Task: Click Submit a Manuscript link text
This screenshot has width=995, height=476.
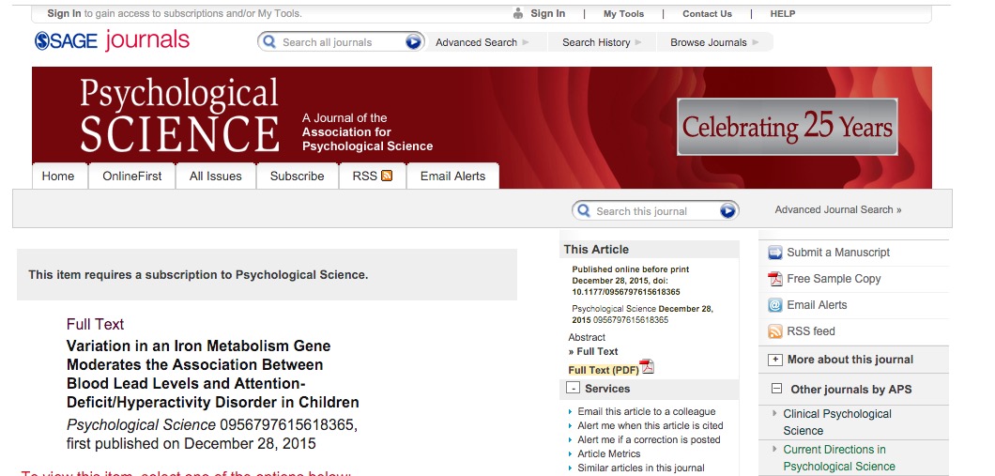Action: point(838,252)
